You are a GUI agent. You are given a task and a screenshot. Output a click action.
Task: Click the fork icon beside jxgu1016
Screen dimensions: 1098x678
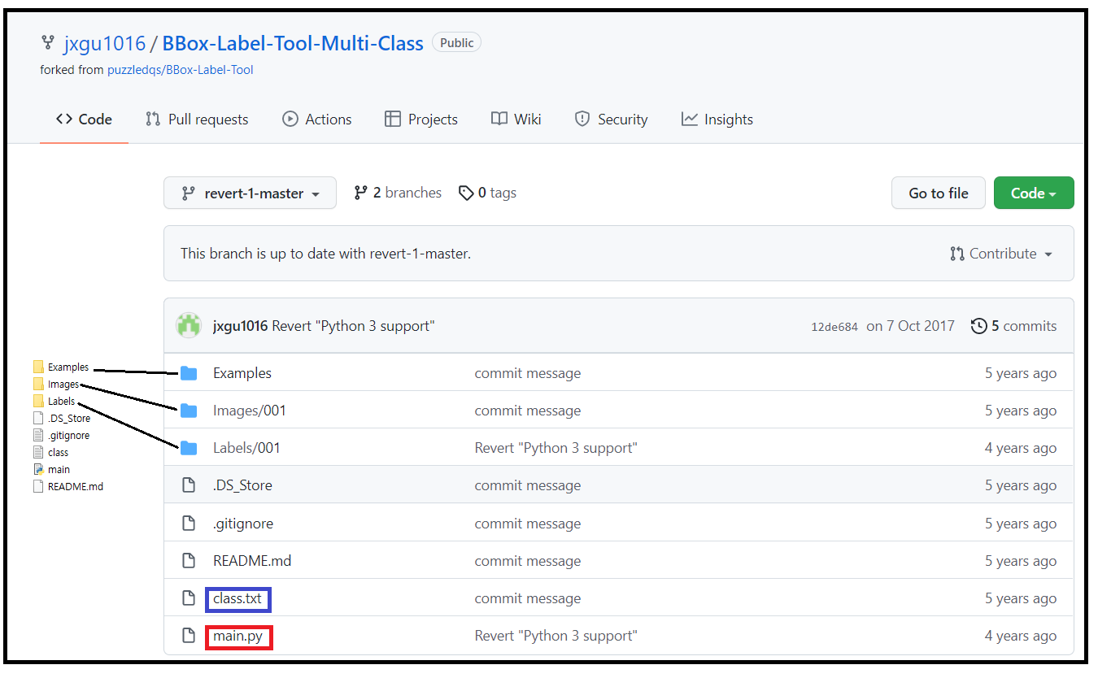pos(47,43)
